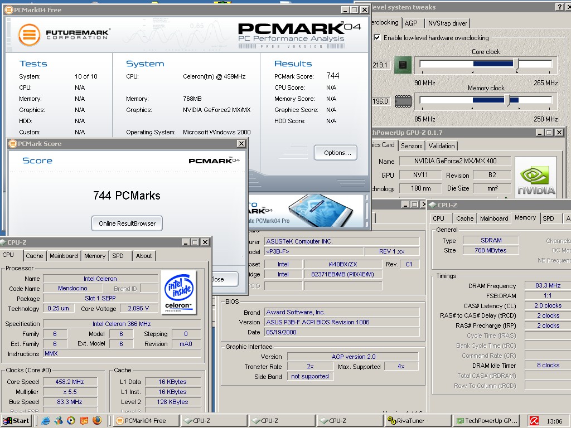Open the About tab in front CPU-Z
Image resolution: width=571 pixels, height=428 pixels.
[144, 256]
